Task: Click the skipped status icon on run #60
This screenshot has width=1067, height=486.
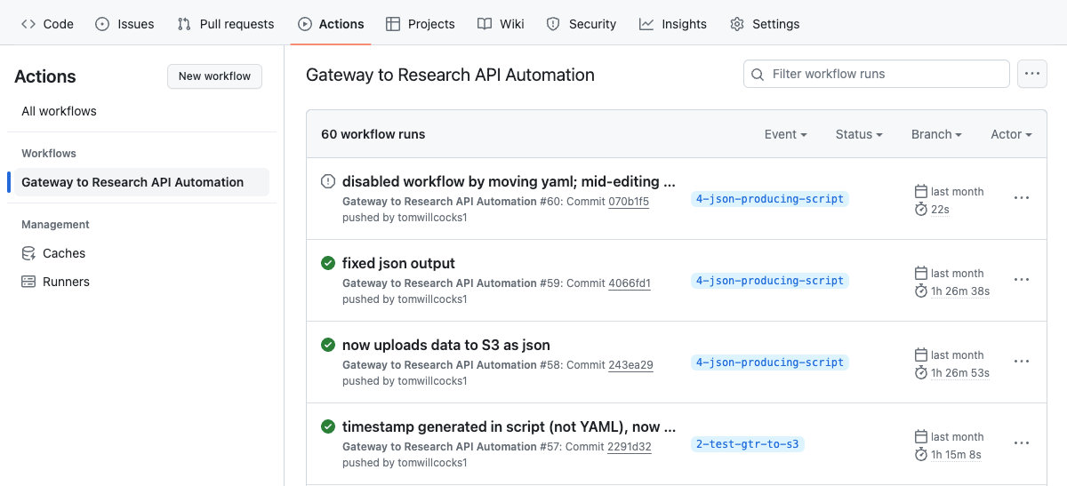Action: coord(328,181)
